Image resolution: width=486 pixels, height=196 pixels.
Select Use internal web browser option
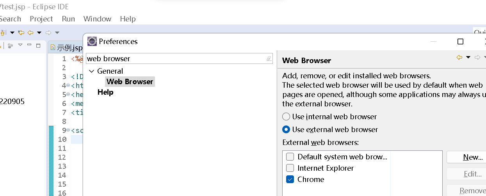click(286, 117)
